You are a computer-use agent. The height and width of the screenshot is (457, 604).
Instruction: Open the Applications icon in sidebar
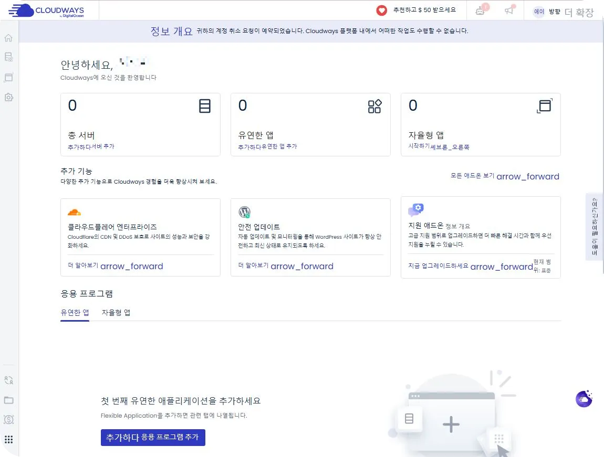coord(8,78)
